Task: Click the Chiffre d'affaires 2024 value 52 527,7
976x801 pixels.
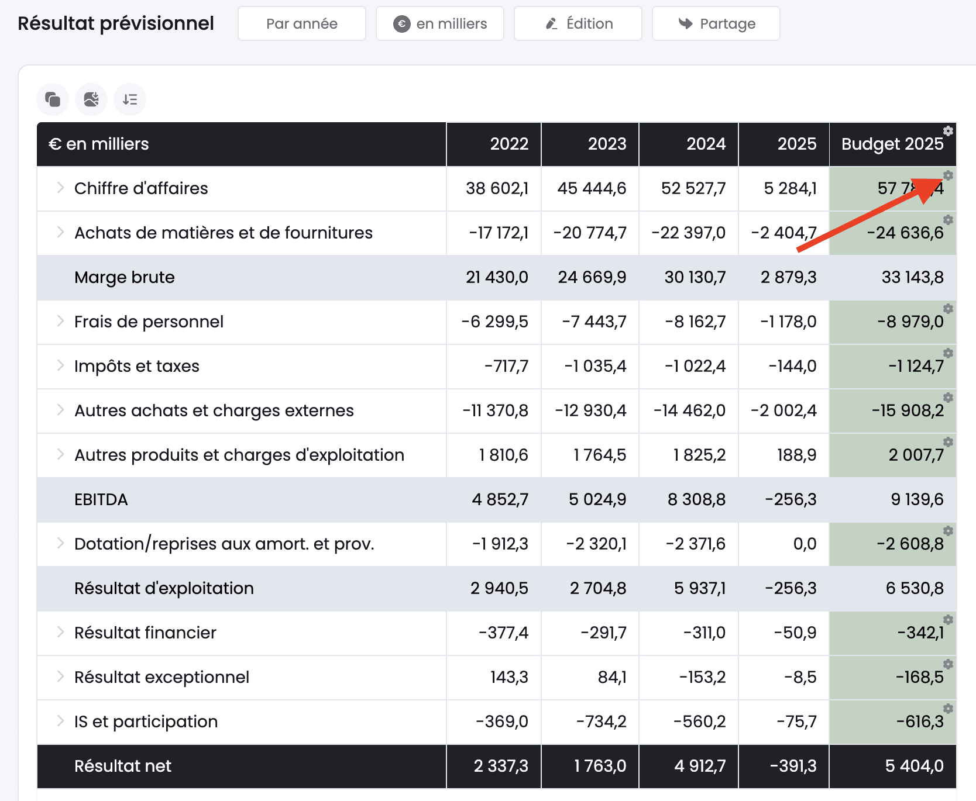Action: pyautogui.click(x=693, y=188)
